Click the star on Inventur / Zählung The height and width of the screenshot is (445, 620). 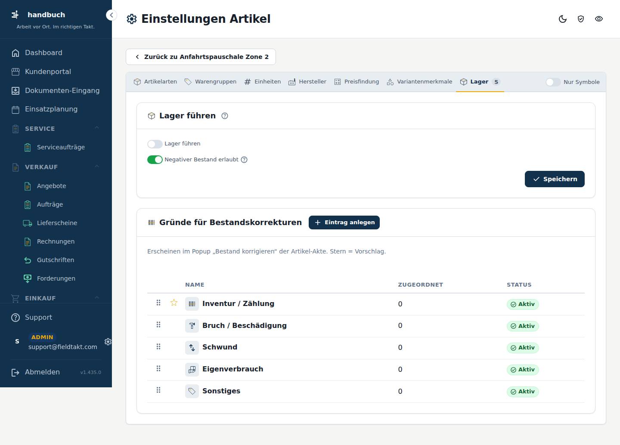[174, 303]
